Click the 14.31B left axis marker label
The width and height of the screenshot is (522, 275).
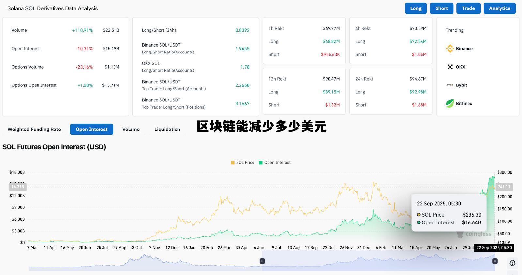[18, 187]
